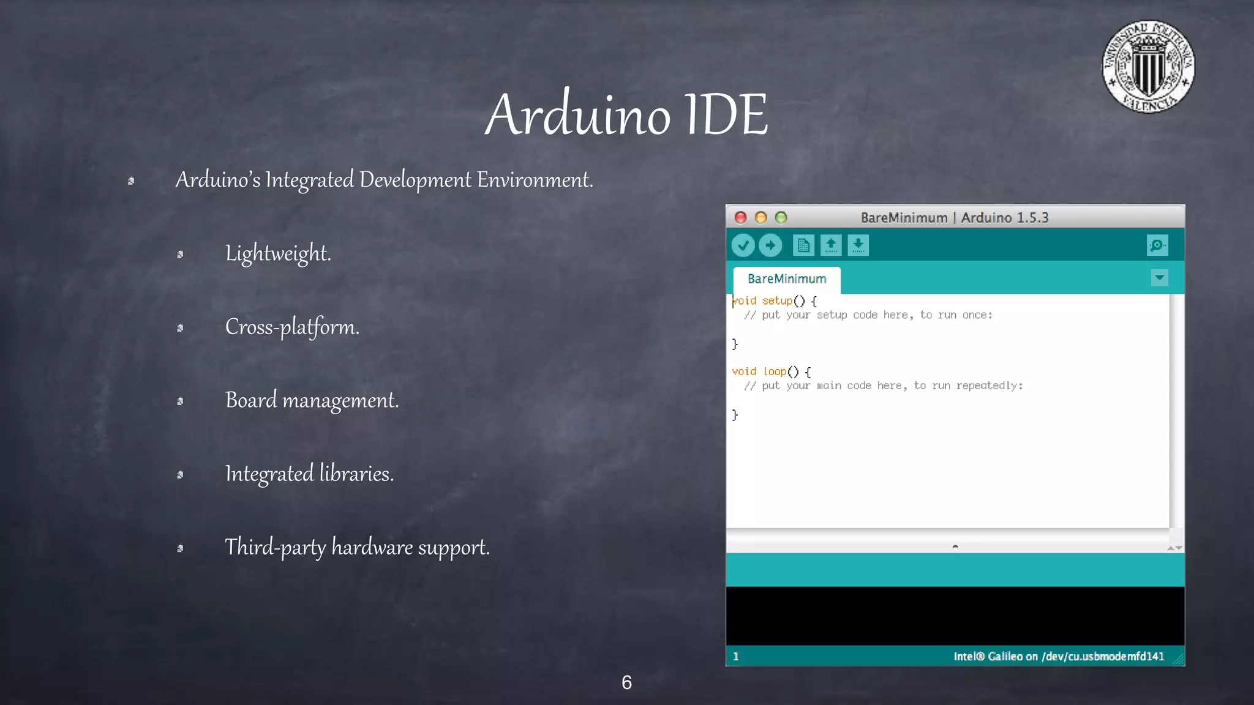The width and height of the screenshot is (1254, 705).
Task: Save the sketch with the Save icon
Action: (858, 245)
